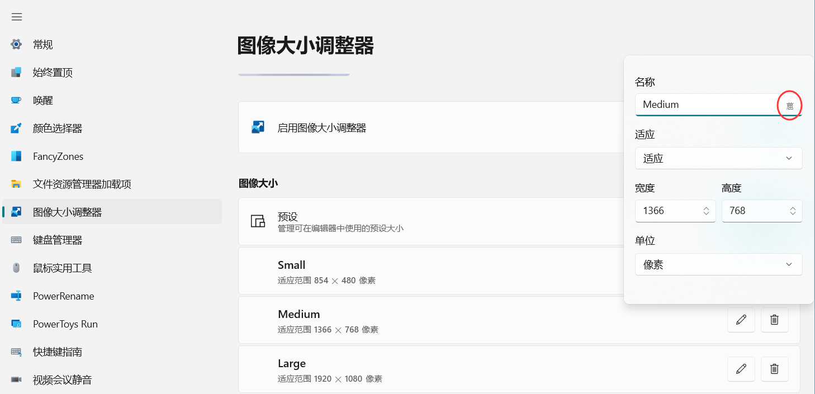The height and width of the screenshot is (394, 815).
Task: Delete the Medium preset via trash icon
Action: coord(774,320)
